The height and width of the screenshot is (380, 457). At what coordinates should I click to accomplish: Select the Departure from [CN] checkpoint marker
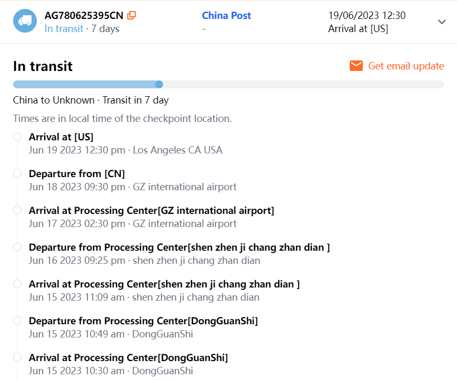17,173
